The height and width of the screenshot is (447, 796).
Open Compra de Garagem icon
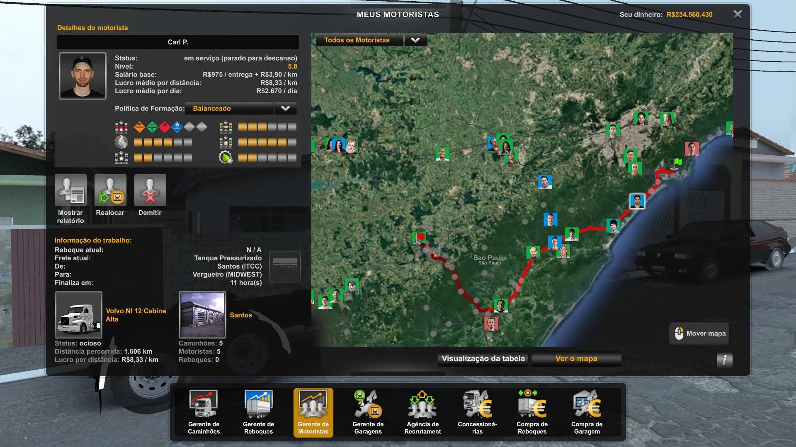point(587,412)
